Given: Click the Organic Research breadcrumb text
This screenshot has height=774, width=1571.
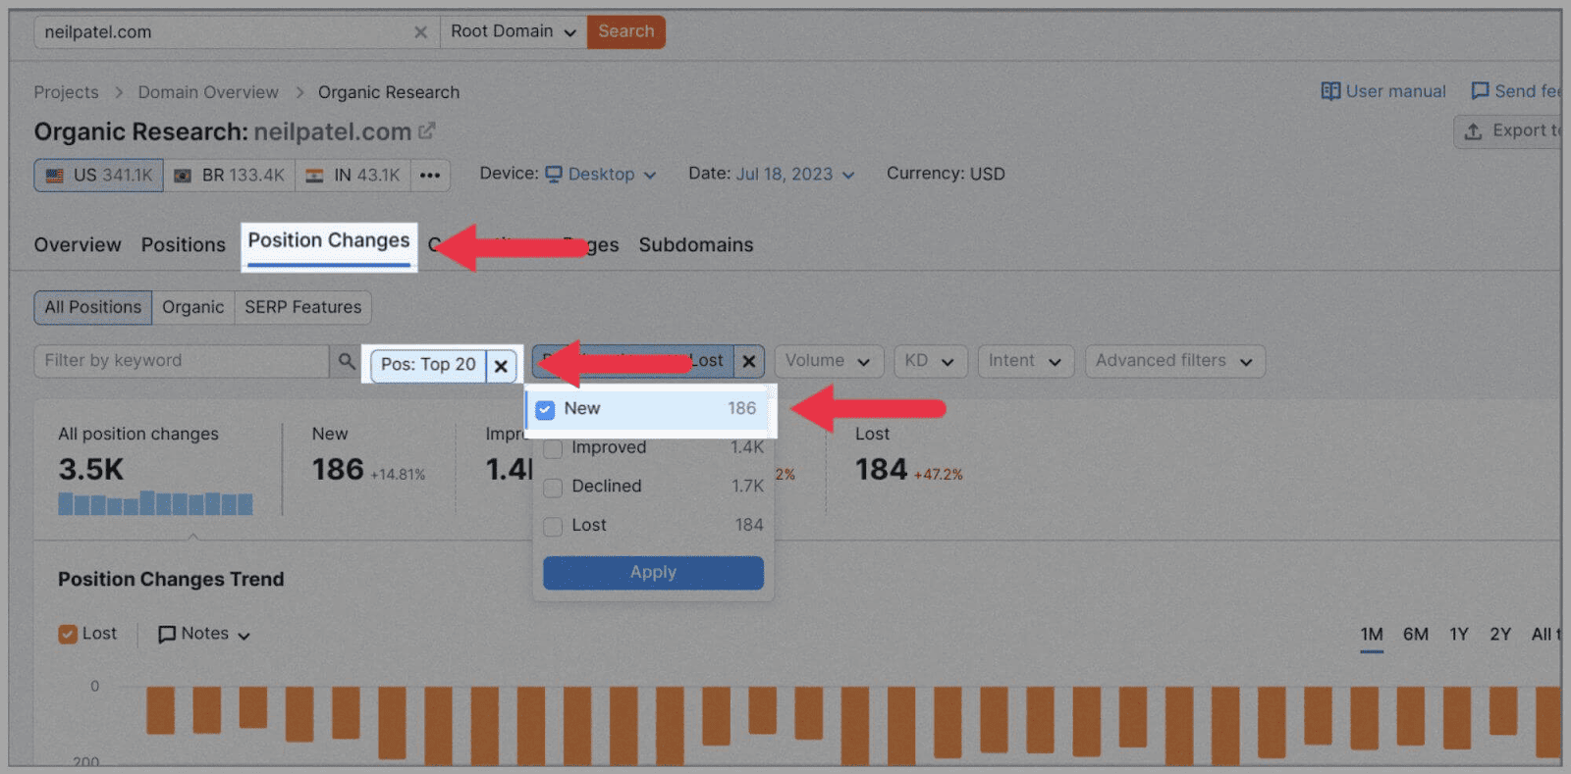Looking at the screenshot, I should [389, 92].
